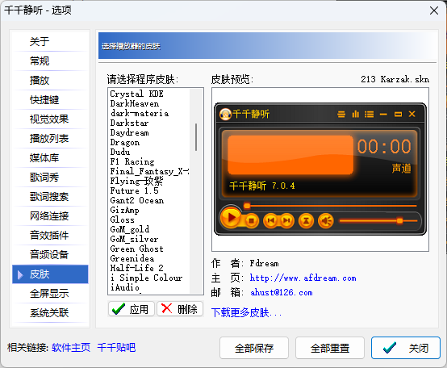Click the orange mute speaker icon

pyautogui.click(x=326, y=220)
